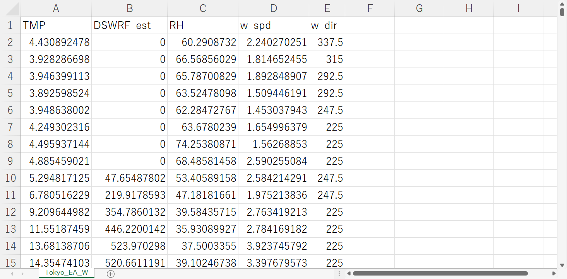567x279 pixels.
Task: Click the vertical scrollbar down arrow
Action: pyautogui.click(x=562, y=265)
